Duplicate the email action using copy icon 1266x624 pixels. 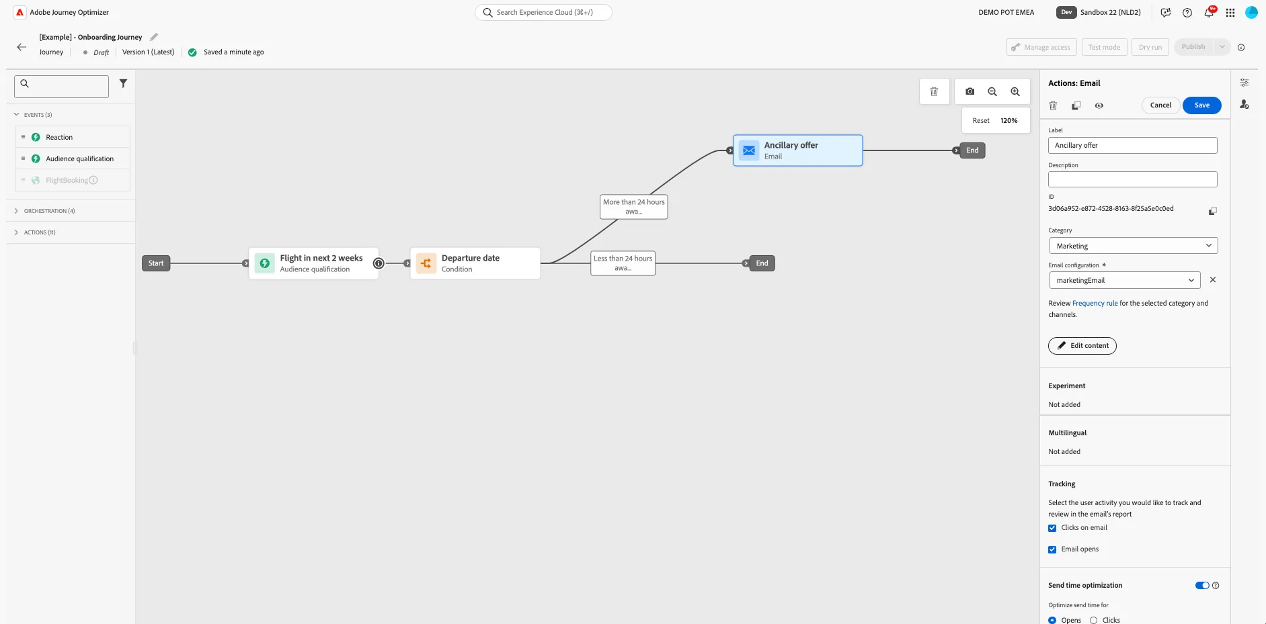1076,105
